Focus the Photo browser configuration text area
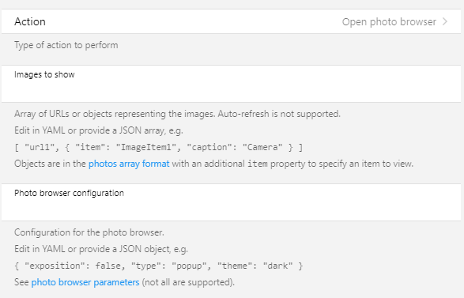Viewport: 464px width, 298px height. [x=231, y=202]
